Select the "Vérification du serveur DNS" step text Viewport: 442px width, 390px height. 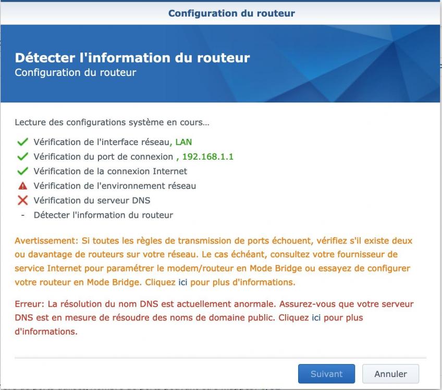[92, 200]
